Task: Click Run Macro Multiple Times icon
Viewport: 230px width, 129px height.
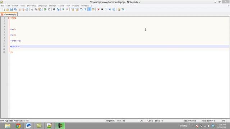Action: pos(110,9)
